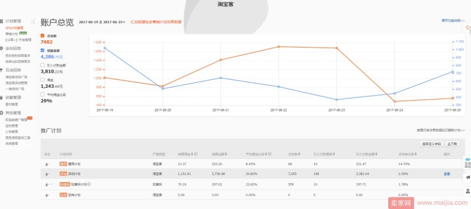Image resolution: width=471 pixels, height=209 pixels.
Task: Click the megaphone announcement icon on right
Action: click(x=467, y=178)
